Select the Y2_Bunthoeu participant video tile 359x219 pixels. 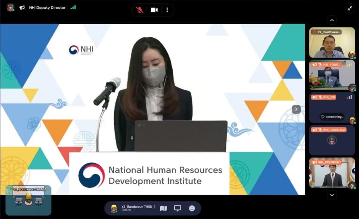pyautogui.click(x=332, y=43)
